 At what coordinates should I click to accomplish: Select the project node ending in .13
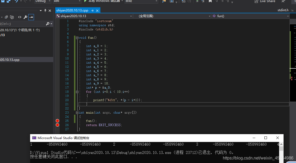(x=2, y=35)
